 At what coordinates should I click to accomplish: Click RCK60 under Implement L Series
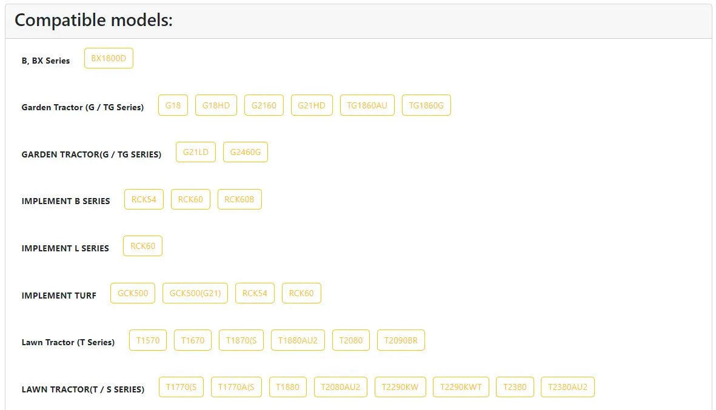coord(143,246)
